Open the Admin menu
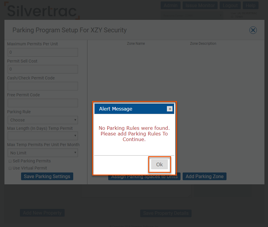 [x=170, y=5]
